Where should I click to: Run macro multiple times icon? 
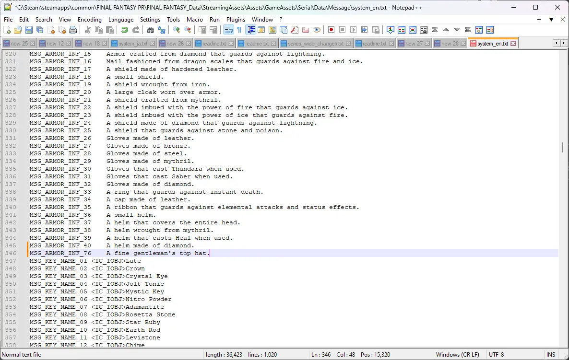point(364,30)
